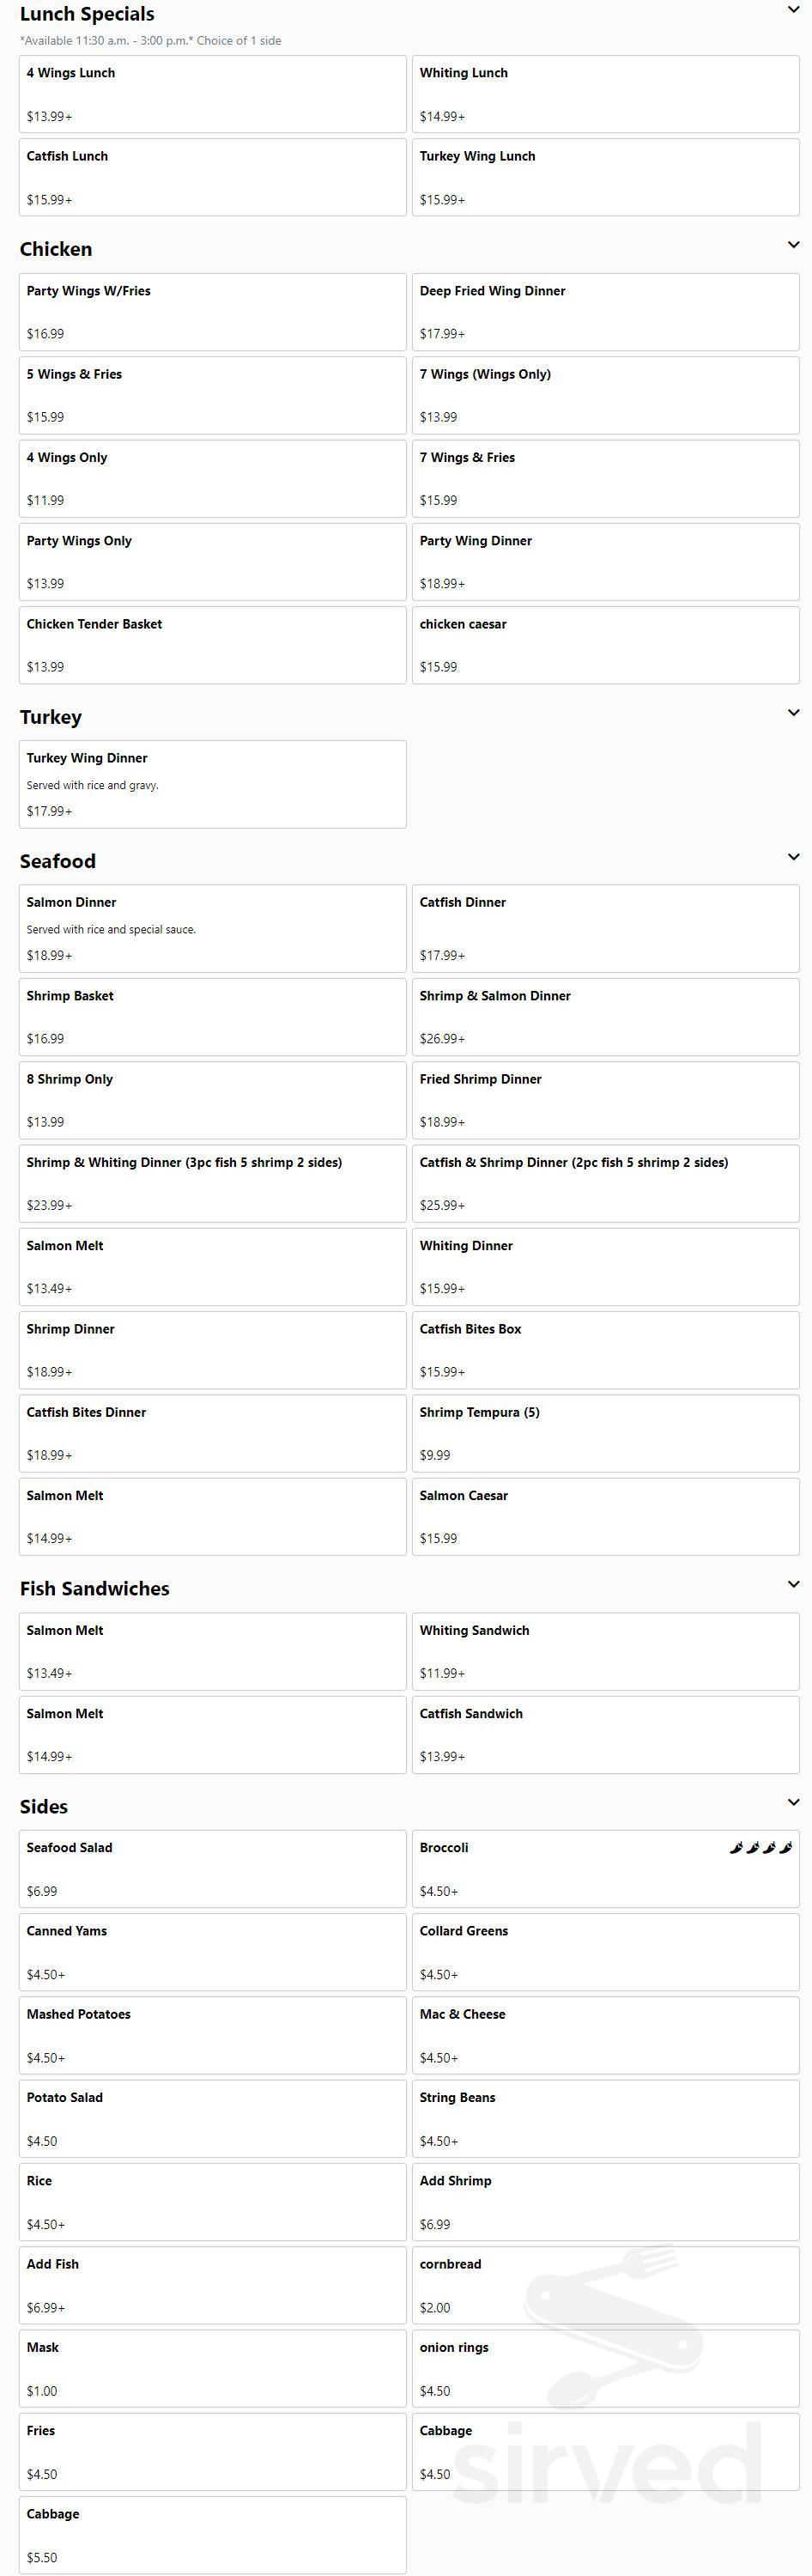Screen dimensions: 812x2576
Task: Select the Shrimp Tempura (5) item
Action: pos(605,1434)
